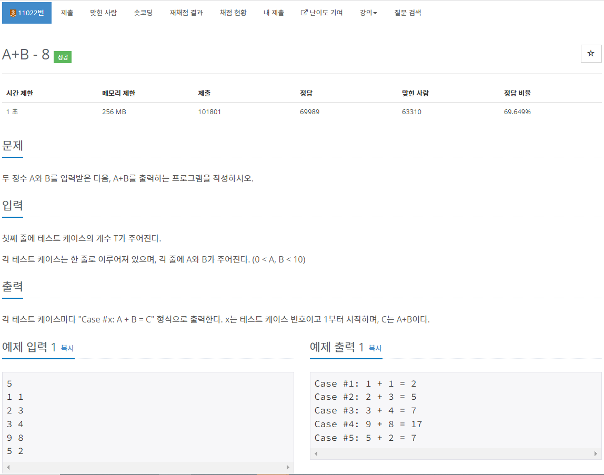Image resolution: width=604 pixels, height=475 pixels.
Task: Copy sample input with 예제 입력 복사 button
Action: tap(68, 348)
